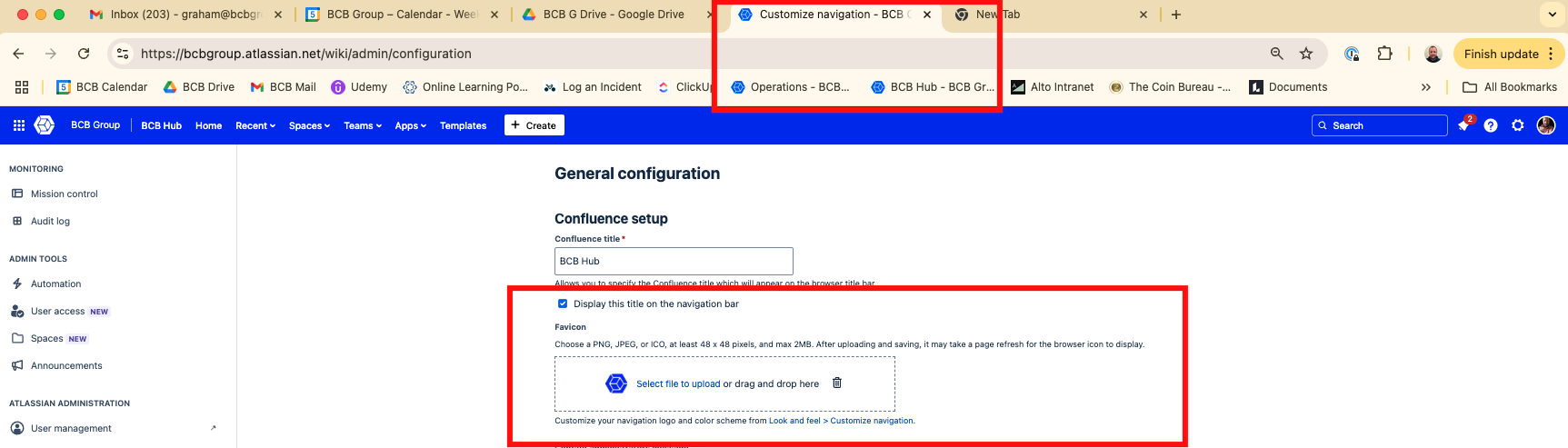Switch to the Inbox Gmail tab
1568x448 pixels.
pos(185,15)
